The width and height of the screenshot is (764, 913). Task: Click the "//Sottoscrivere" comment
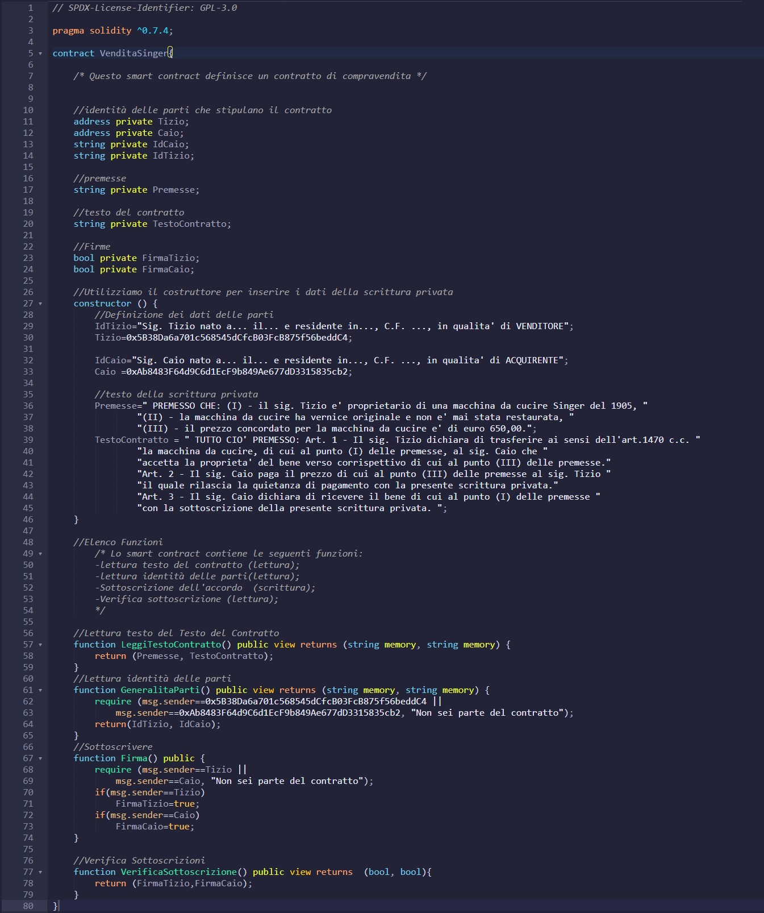(x=113, y=747)
